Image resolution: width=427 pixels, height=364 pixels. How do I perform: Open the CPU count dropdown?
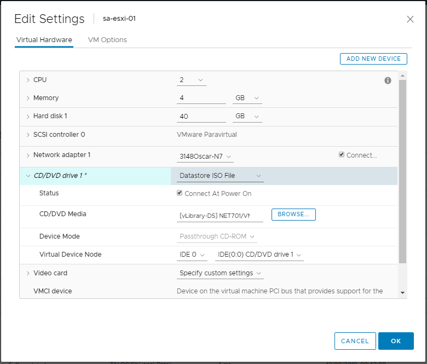(192, 80)
